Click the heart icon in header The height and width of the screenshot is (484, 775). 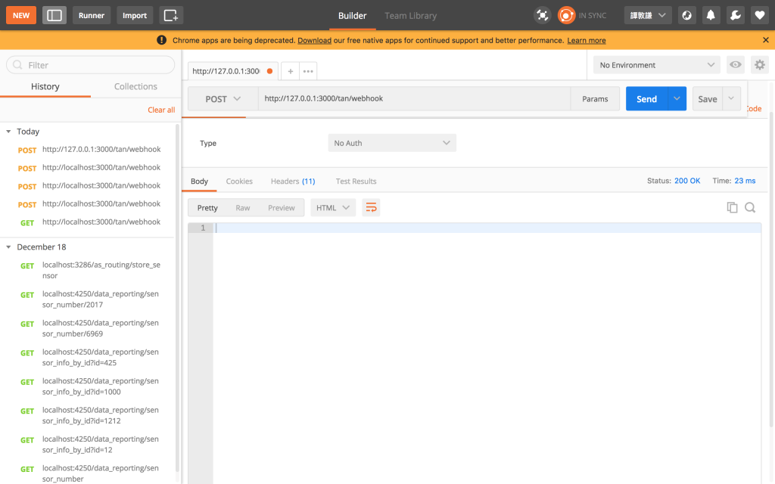pyautogui.click(x=760, y=15)
